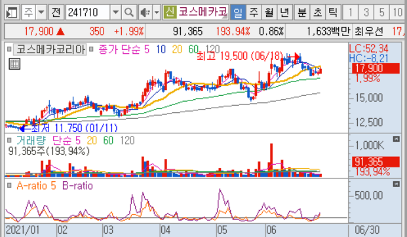Click the B-ratio indicator label

pos(77,186)
